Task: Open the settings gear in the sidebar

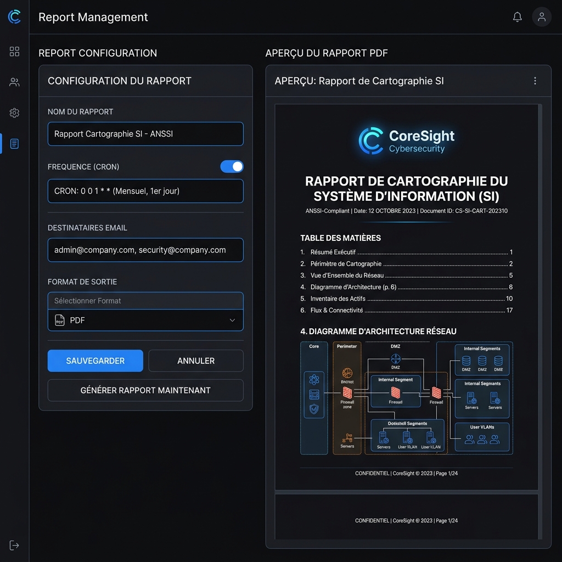Action: click(14, 113)
